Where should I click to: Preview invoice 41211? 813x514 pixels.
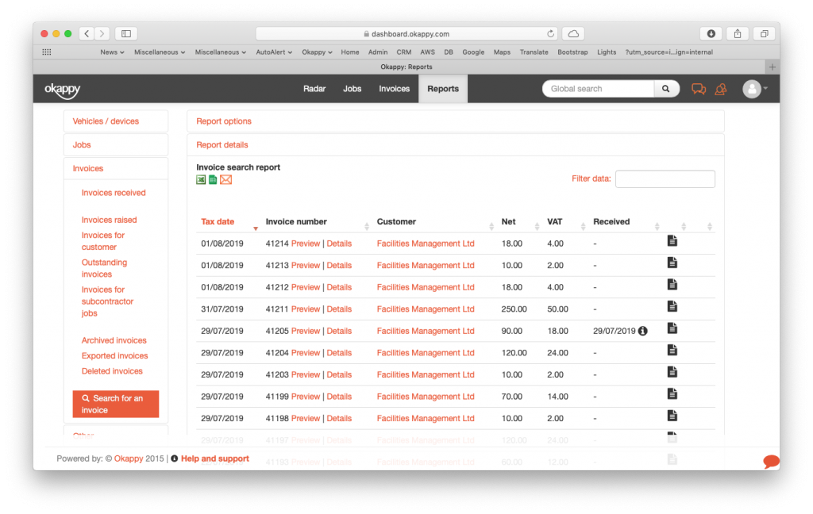(x=306, y=309)
